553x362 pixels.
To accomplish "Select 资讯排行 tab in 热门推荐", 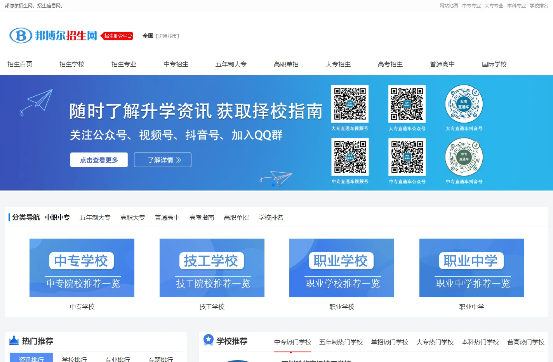I will click(x=31, y=358).
